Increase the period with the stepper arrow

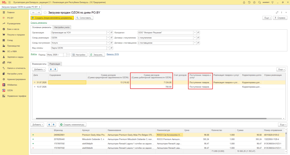68,54
